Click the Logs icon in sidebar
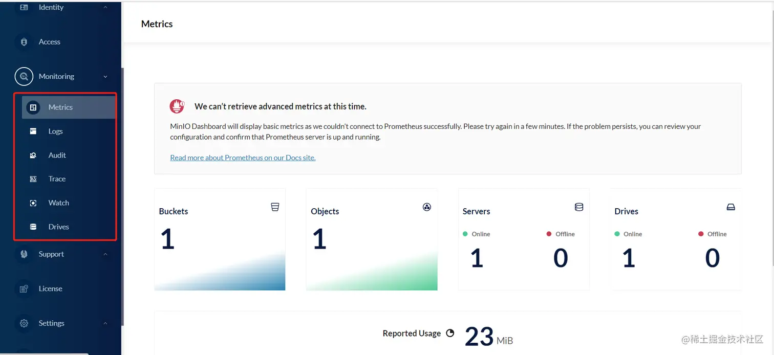 coord(33,131)
